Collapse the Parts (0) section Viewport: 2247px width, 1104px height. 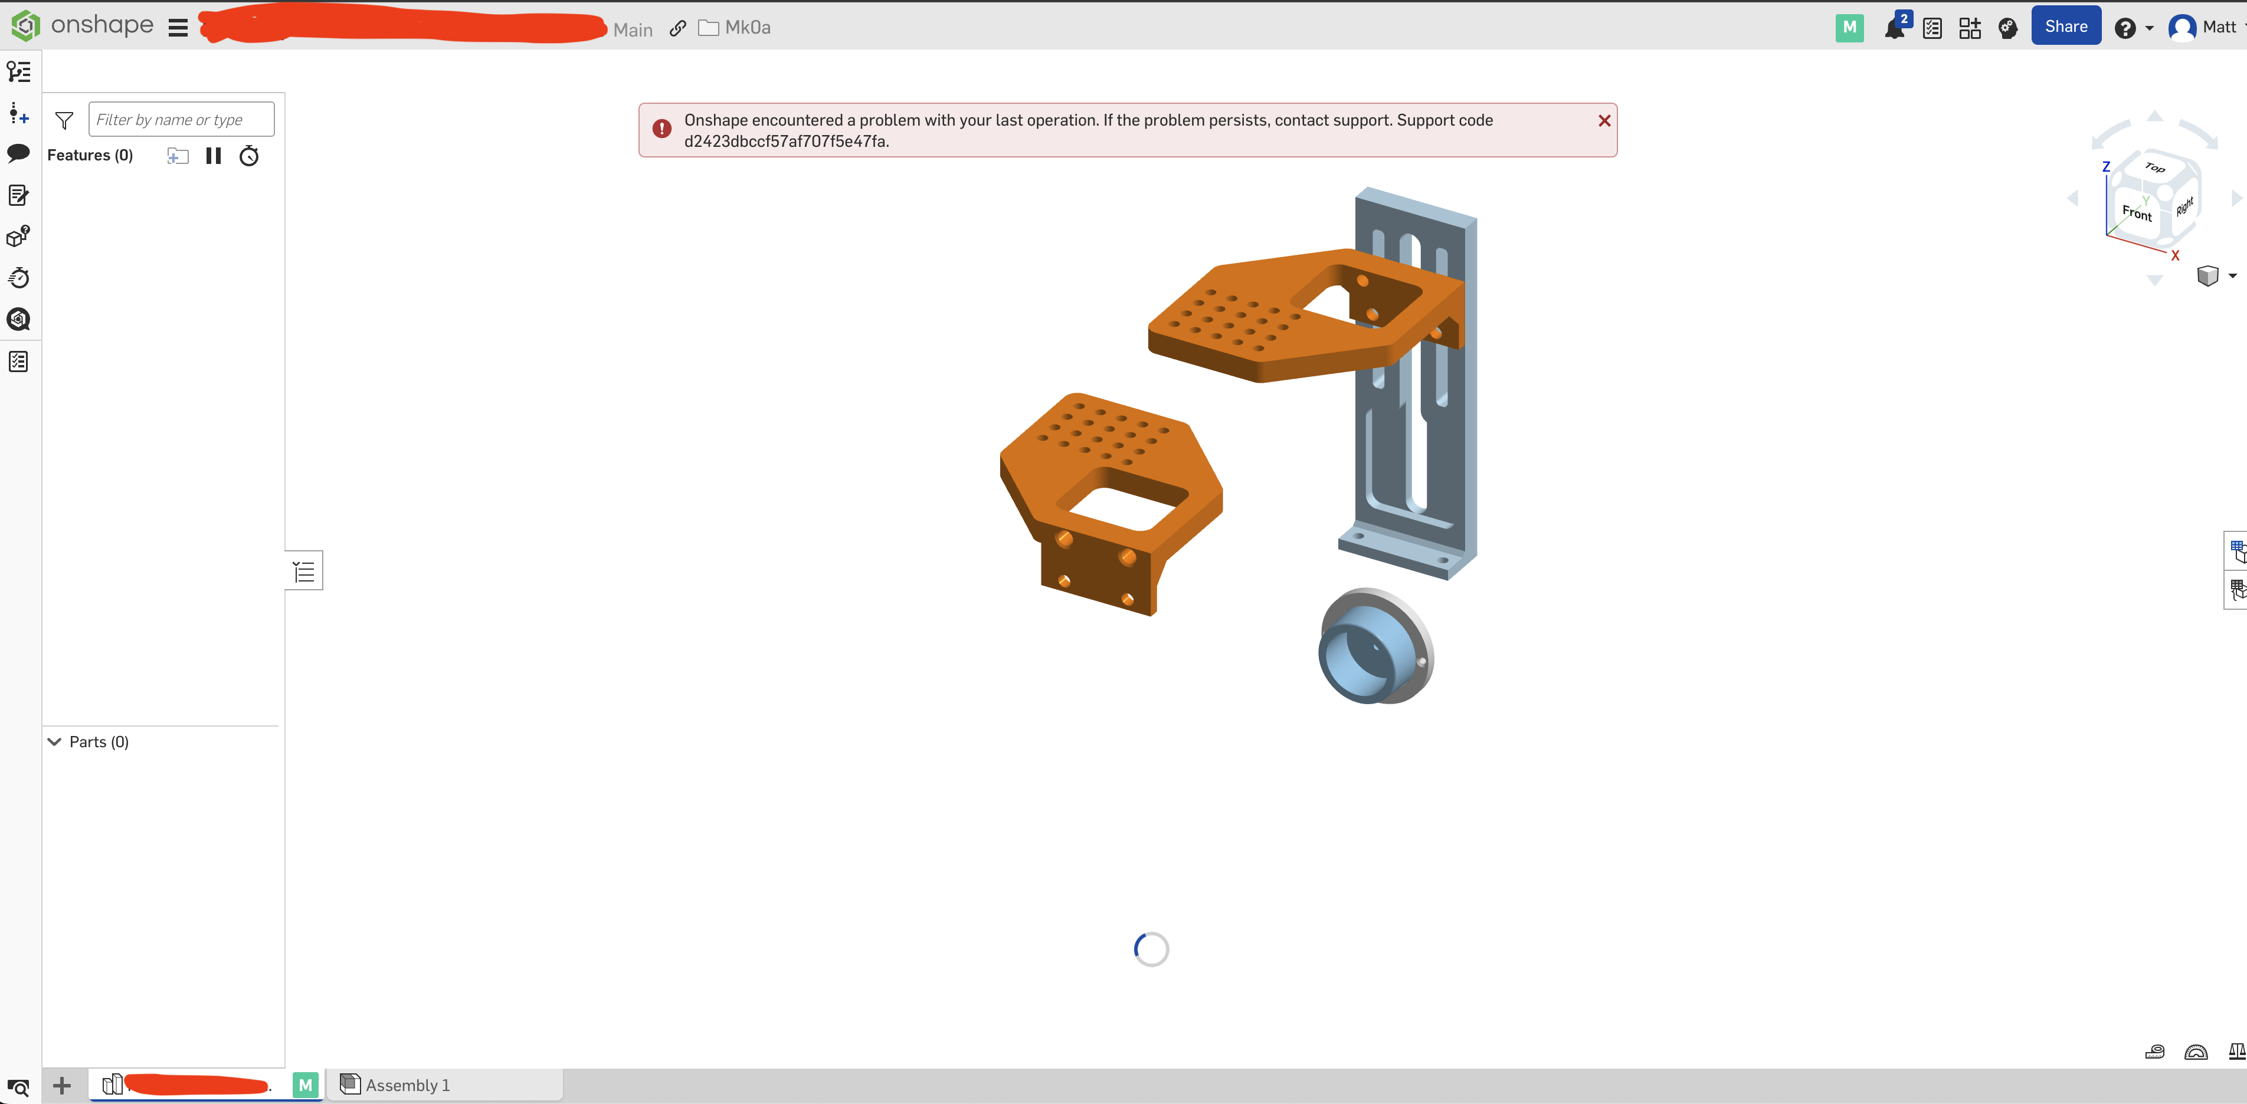tap(54, 741)
